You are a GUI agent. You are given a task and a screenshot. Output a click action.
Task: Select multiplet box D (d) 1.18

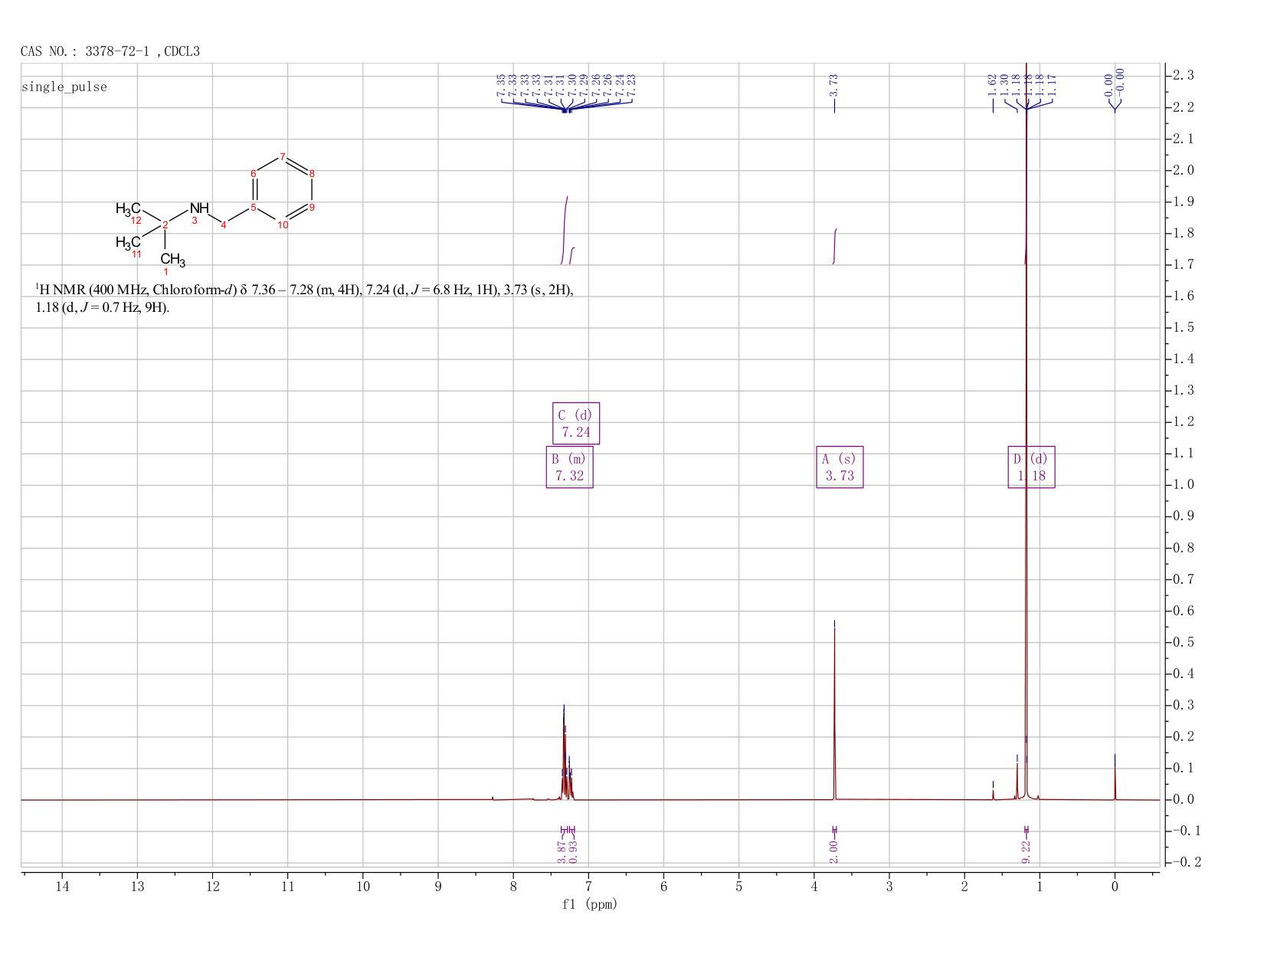point(1031,467)
